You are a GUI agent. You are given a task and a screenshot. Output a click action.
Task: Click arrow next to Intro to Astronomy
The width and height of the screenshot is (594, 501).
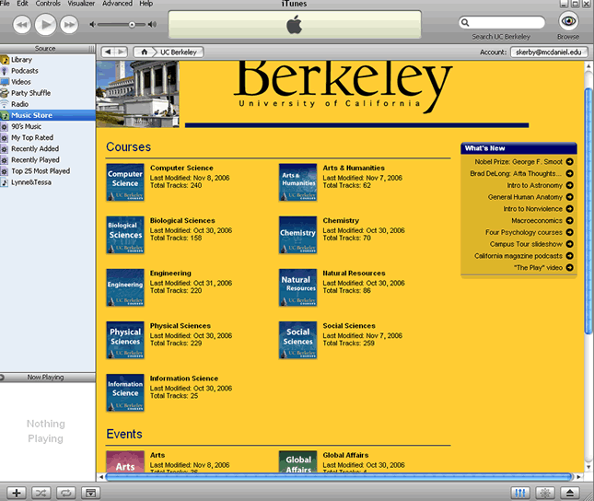click(x=570, y=185)
